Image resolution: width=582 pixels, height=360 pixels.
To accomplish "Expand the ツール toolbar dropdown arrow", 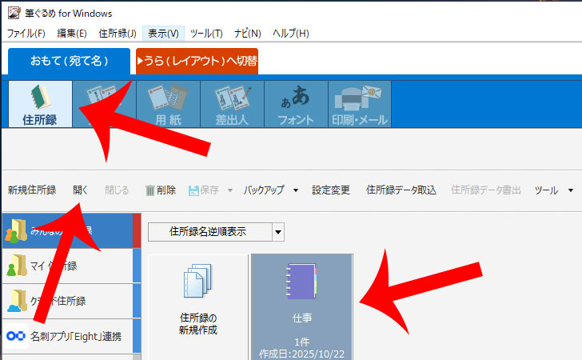I will click(x=571, y=190).
